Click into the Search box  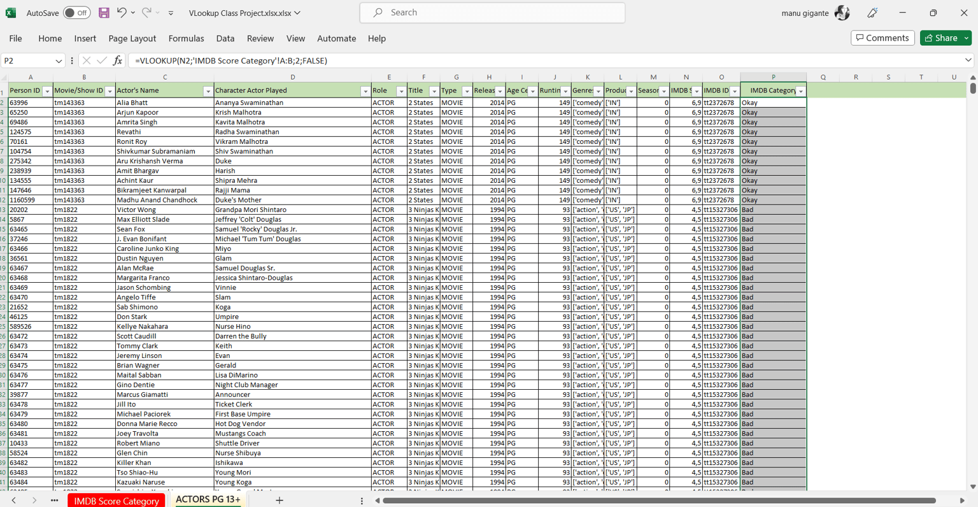click(x=492, y=13)
